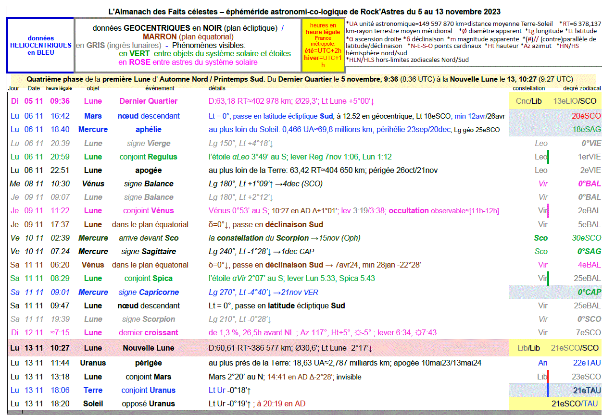Screen dimensions: 615x415
Task: Select the "Lib/Lib" constellation cell
Action: 528,348
